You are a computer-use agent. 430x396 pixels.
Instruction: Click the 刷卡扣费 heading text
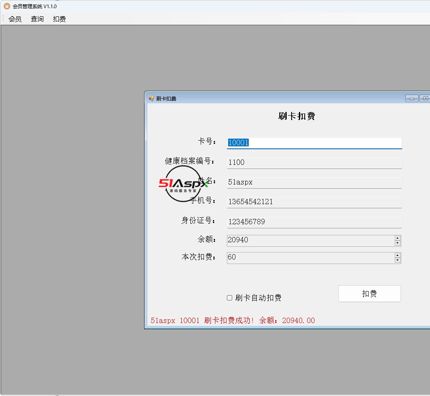[x=296, y=116]
